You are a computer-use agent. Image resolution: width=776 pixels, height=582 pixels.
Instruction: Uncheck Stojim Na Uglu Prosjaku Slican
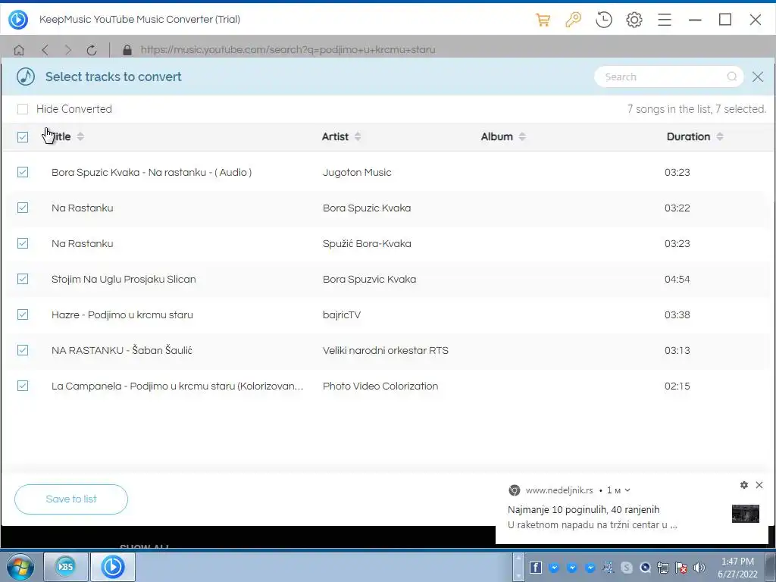[x=23, y=279]
